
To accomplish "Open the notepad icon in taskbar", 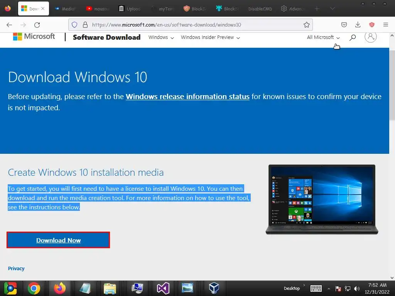I will pos(85,288).
